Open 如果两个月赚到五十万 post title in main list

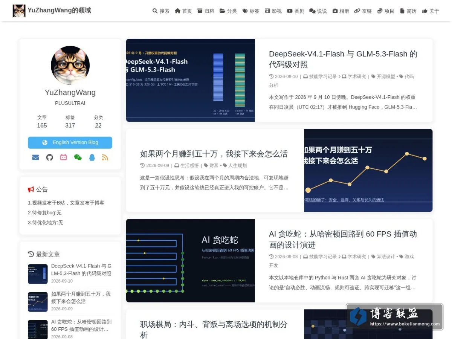click(x=214, y=154)
